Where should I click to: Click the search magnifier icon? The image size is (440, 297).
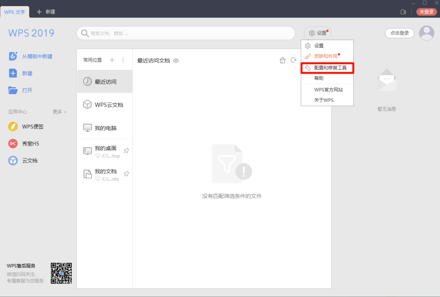click(x=85, y=33)
